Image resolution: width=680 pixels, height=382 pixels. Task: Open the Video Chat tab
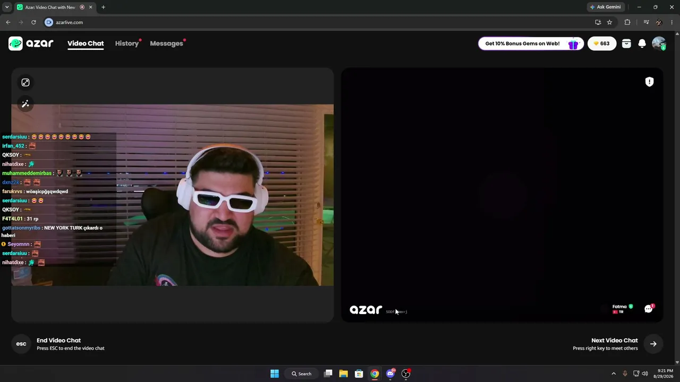tap(86, 44)
